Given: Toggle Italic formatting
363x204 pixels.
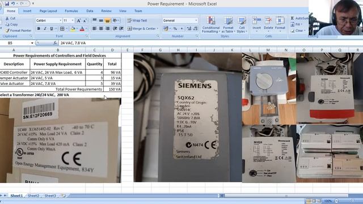Looking at the screenshot, I should pyautogui.click(x=45, y=29).
